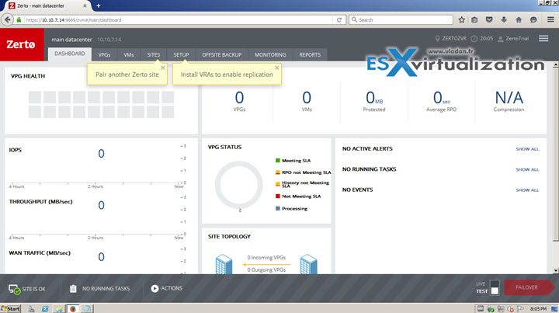The height and width of the screenshot is (313, 559).
Task: Open the VMs tab
Action: (x=129, y=55)
